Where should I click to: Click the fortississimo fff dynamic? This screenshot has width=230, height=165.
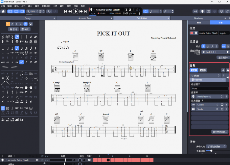tap(36, 62)
